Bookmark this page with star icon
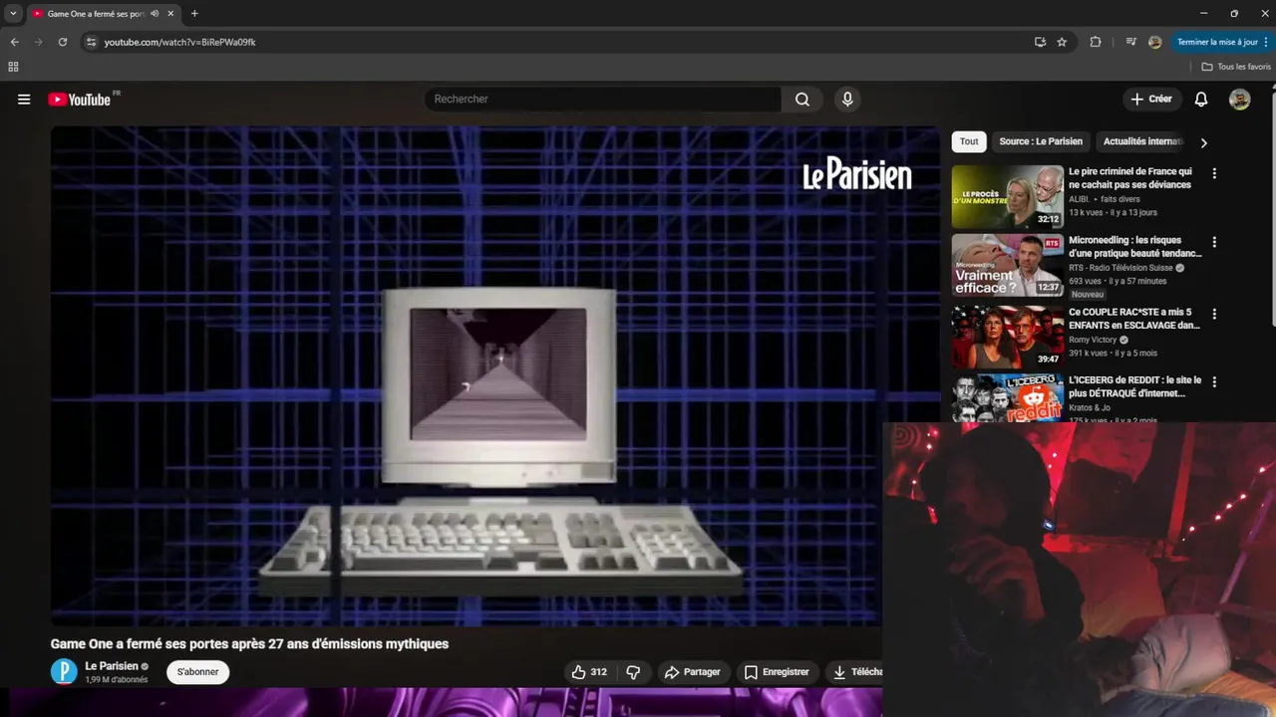Viewport: 1276px width, 717px height. tap(1062, 42)
